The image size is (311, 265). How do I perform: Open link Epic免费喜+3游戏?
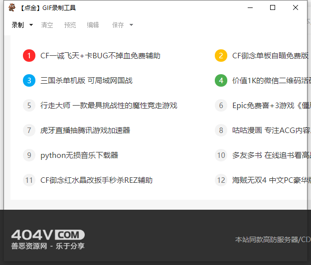(272, 106)
